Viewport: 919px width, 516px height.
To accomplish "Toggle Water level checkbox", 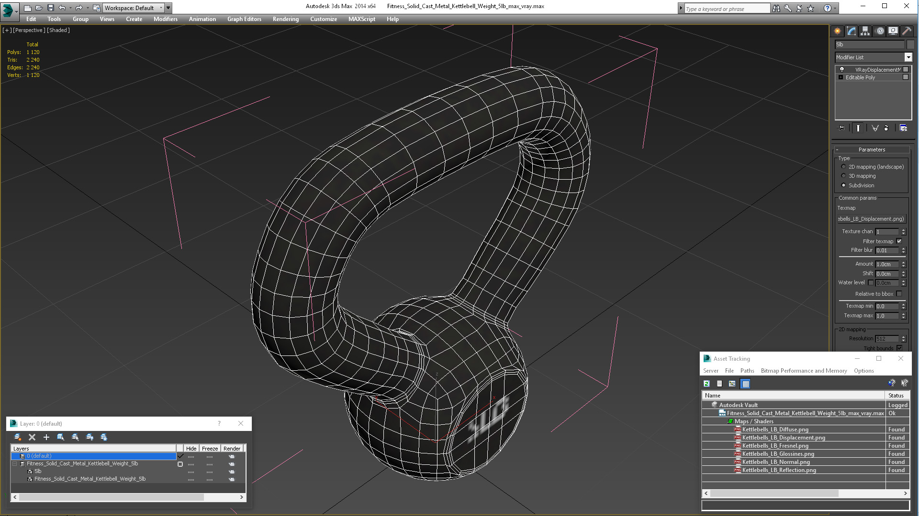I will (871, 283).
